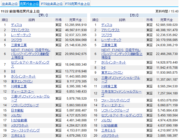Image resolution: width=180 pixels, height=139 pixels.
Task: Open ディー・エヌ・エー in the 売り table
Action: (113, 105)
